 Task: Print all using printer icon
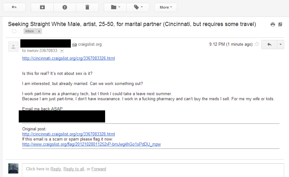click(272, 24)
